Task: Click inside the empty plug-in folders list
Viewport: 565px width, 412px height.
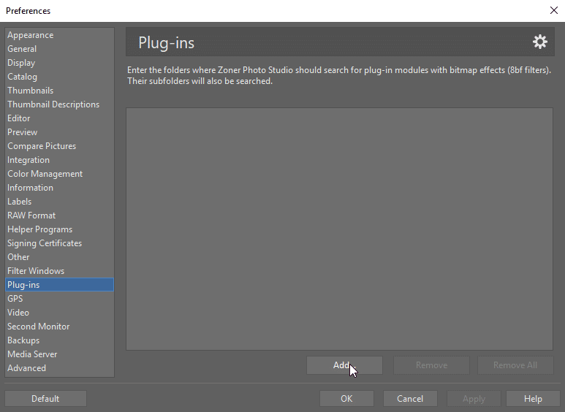Action: pos(339,229)
